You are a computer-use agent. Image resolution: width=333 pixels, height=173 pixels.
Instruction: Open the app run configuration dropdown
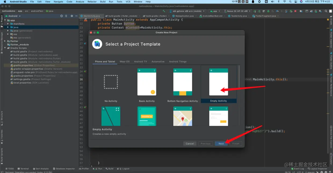(215, 11)
